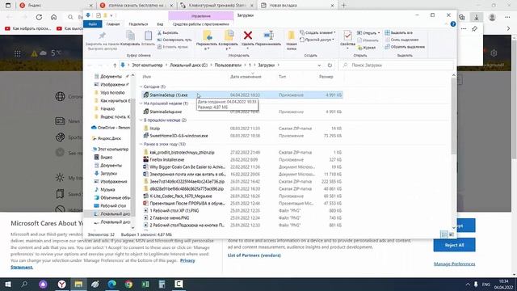Click the Переименовать icon
Viewport: 517px width, 291px height.
(269, 35)
